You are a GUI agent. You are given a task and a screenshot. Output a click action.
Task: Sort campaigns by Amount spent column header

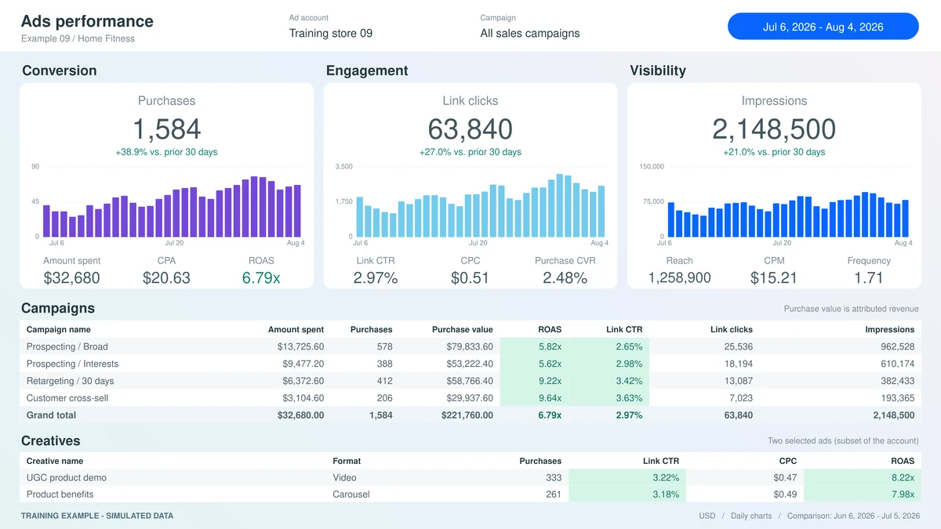(x=296, y=329)
